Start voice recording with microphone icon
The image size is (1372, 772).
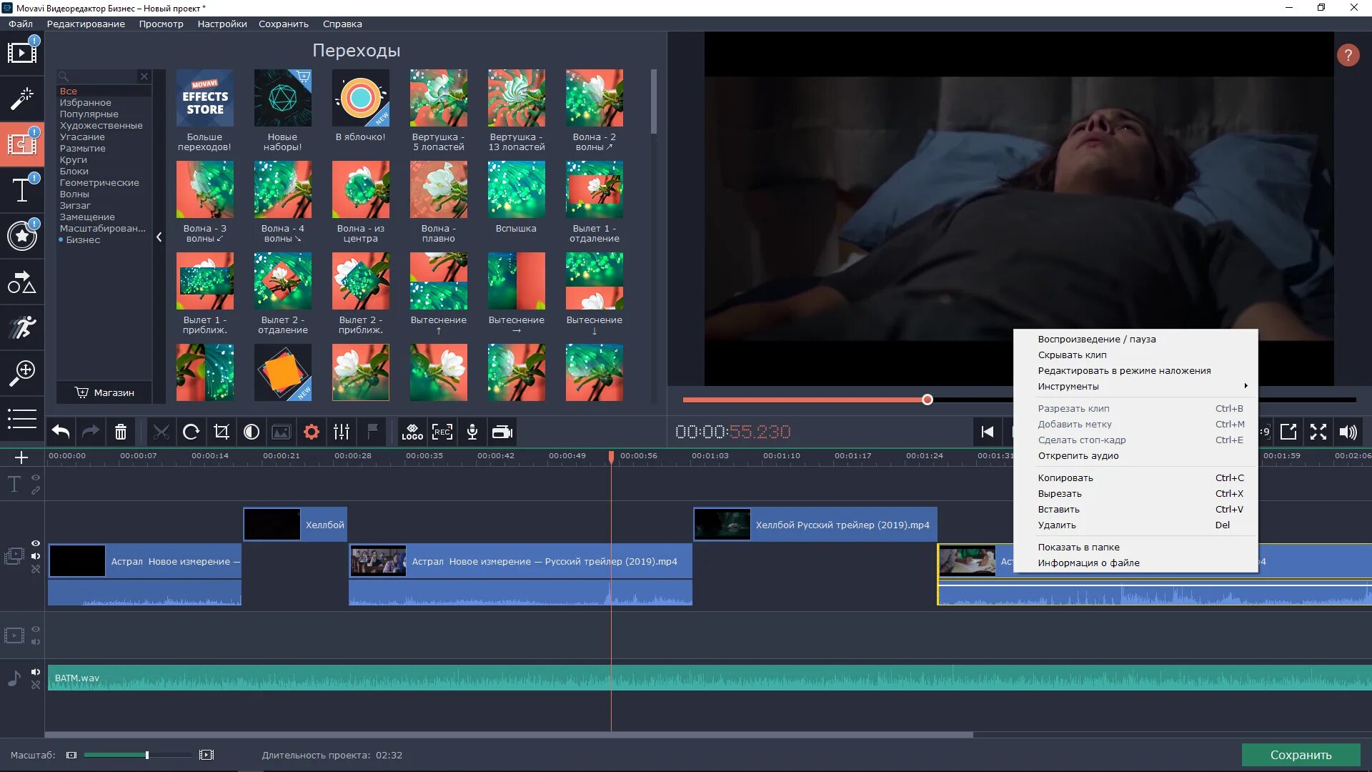[x=472, y=432]
